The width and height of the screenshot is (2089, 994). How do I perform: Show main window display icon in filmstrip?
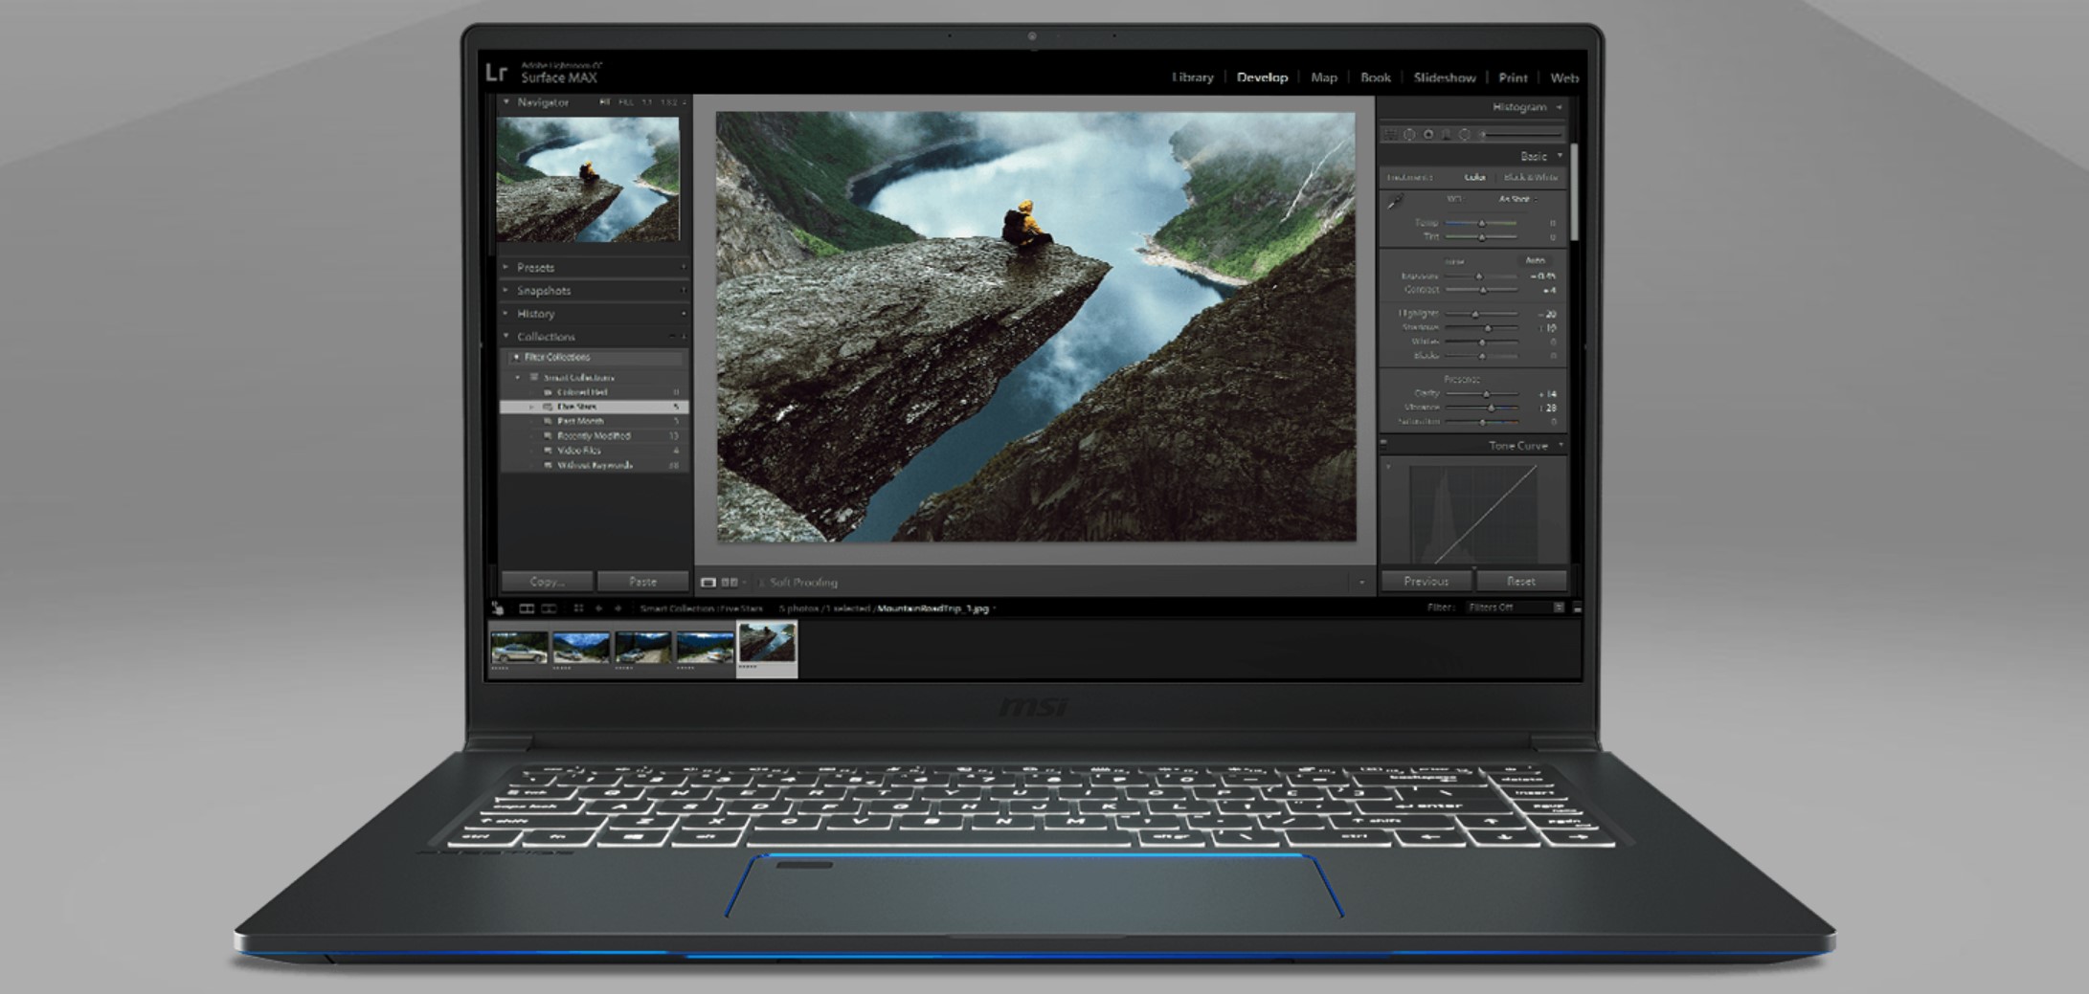coord(527,608)
